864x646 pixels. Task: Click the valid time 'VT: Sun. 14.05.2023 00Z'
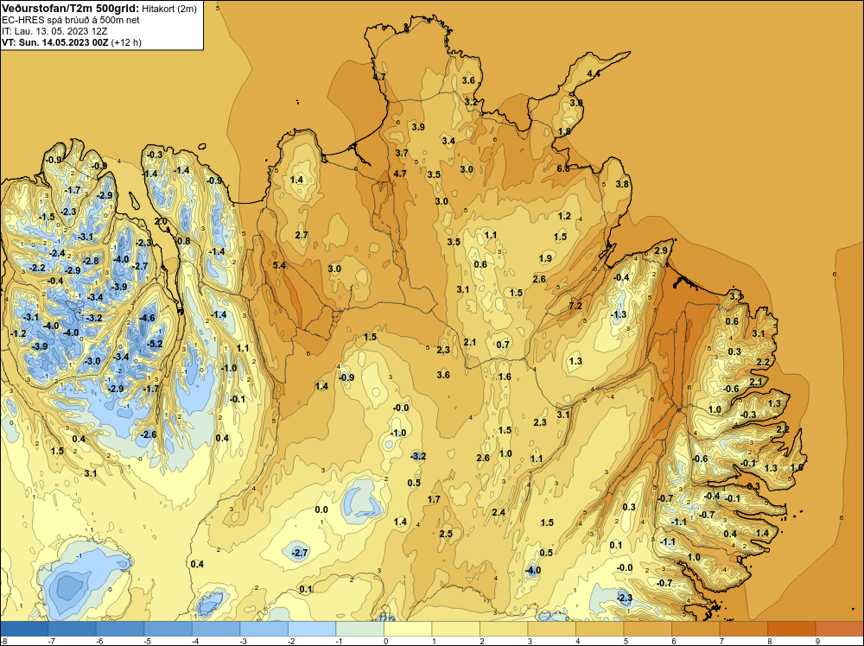click(x=55, y=42)
